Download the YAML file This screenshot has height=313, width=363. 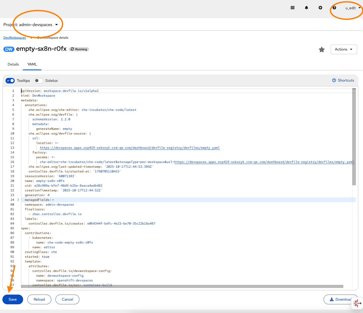click(341, 300)
